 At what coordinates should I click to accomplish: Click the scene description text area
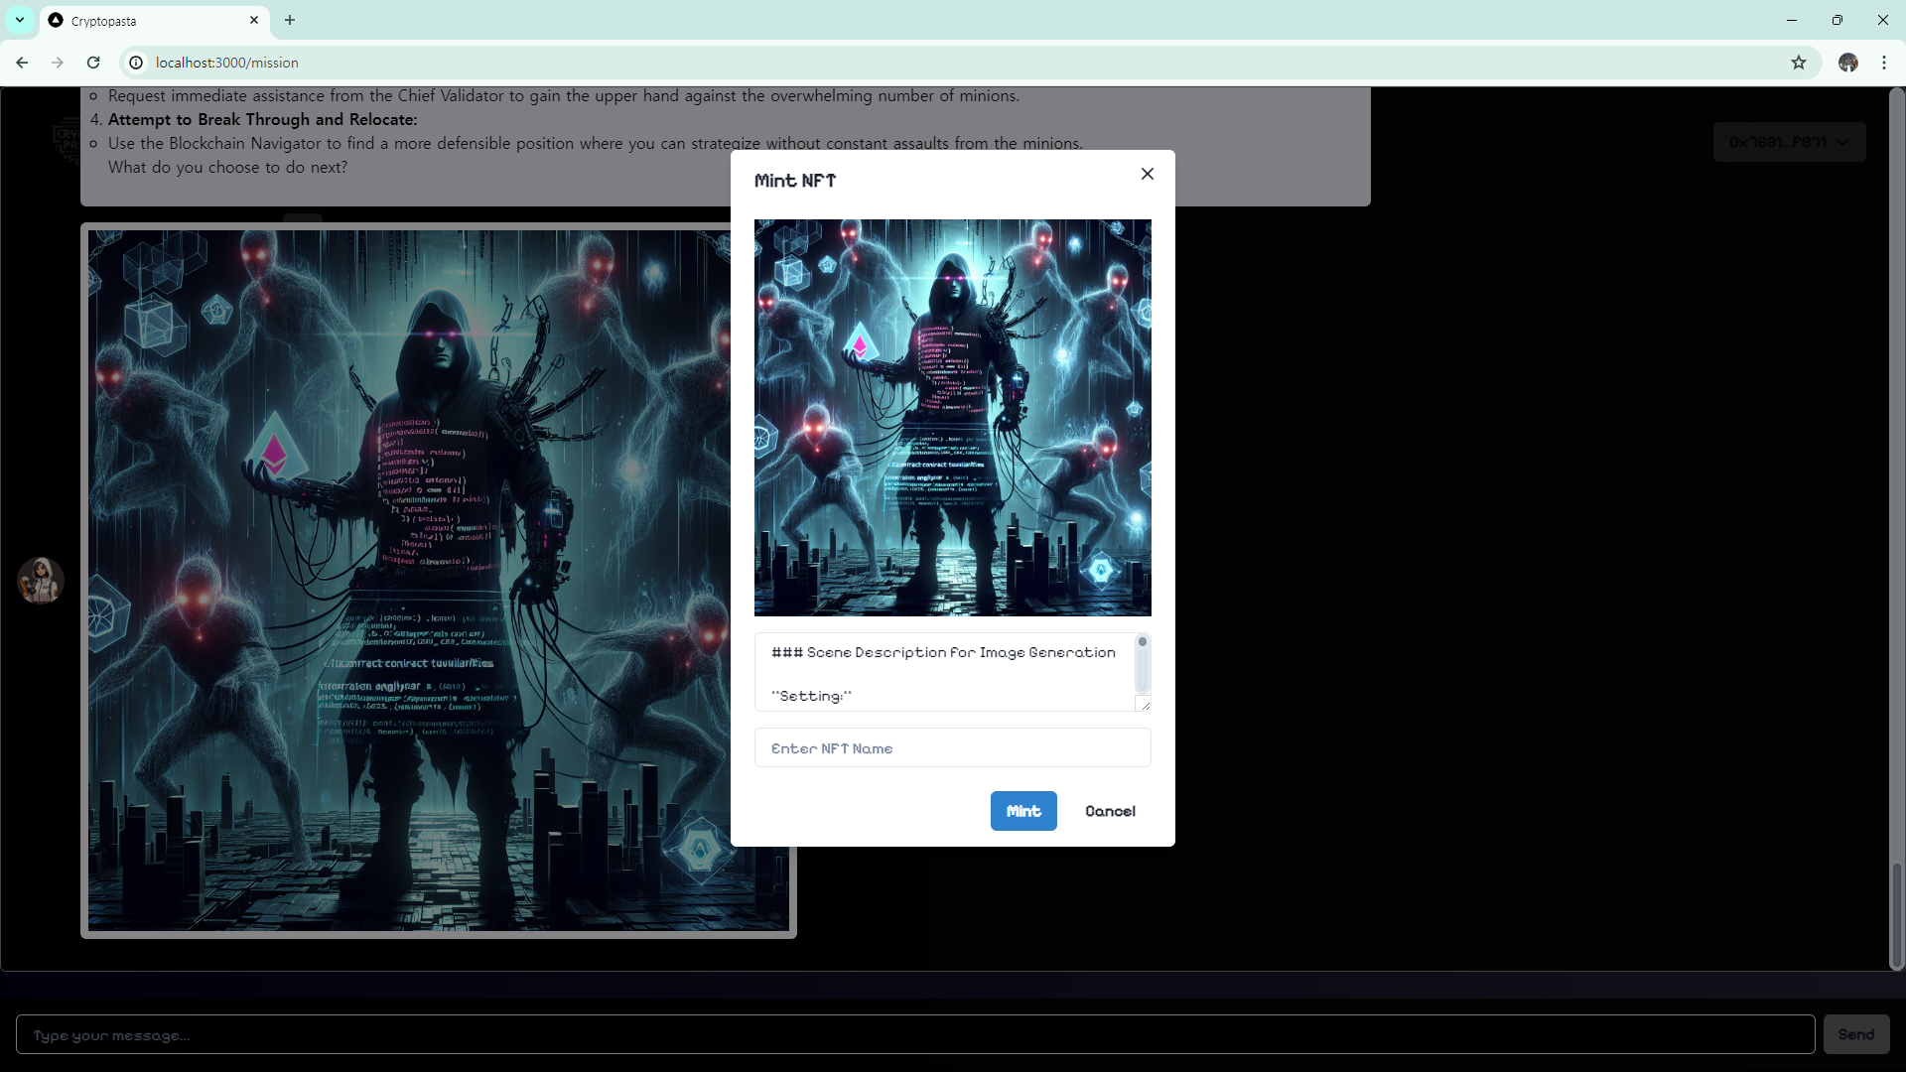point(943,672)
